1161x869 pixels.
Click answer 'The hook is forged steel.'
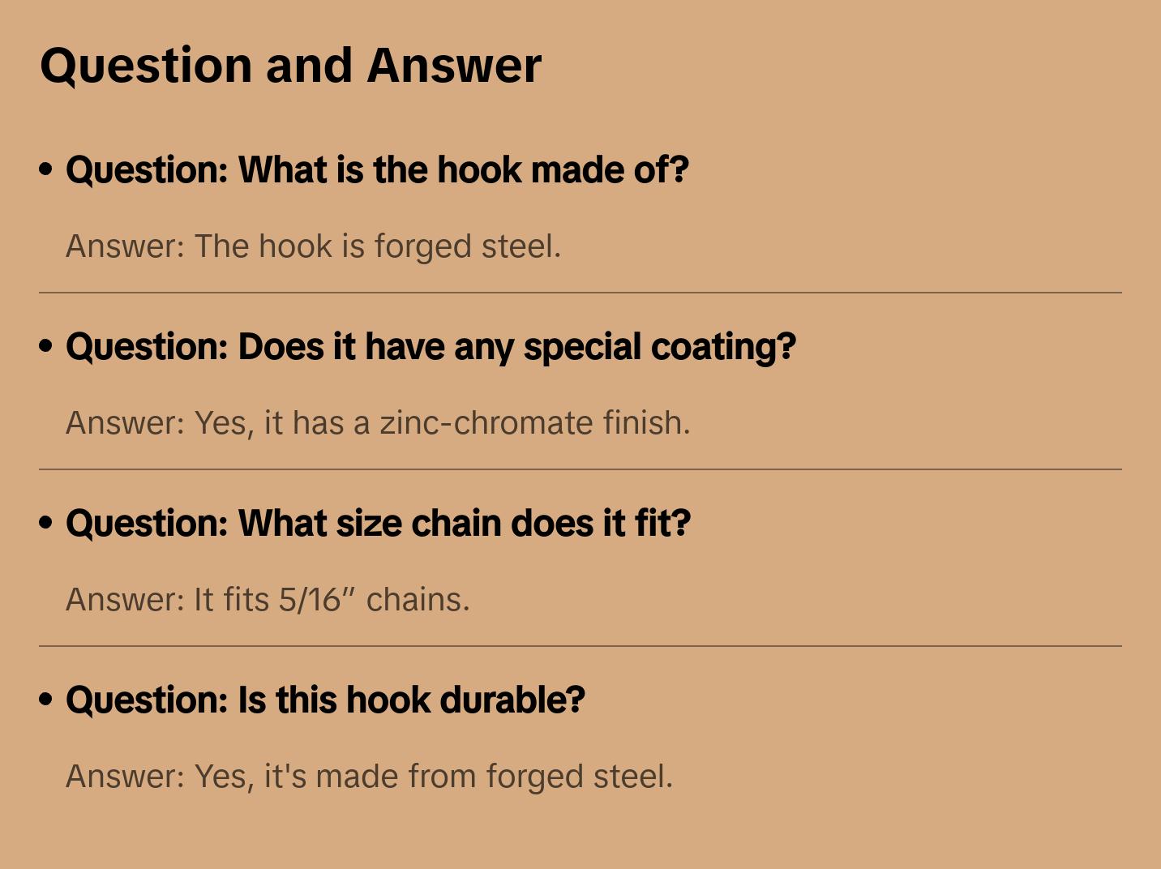coord(313,246)
